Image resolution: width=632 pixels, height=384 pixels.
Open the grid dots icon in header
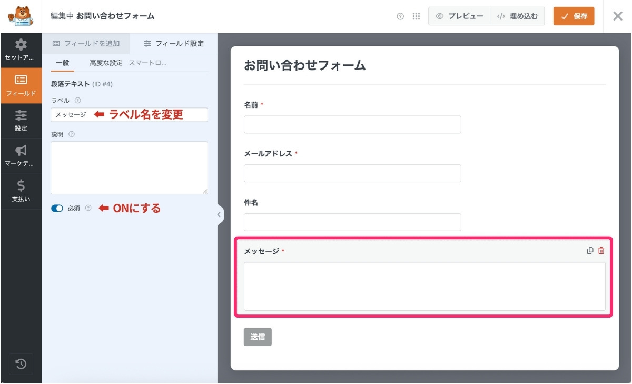[x=416, y=15]
